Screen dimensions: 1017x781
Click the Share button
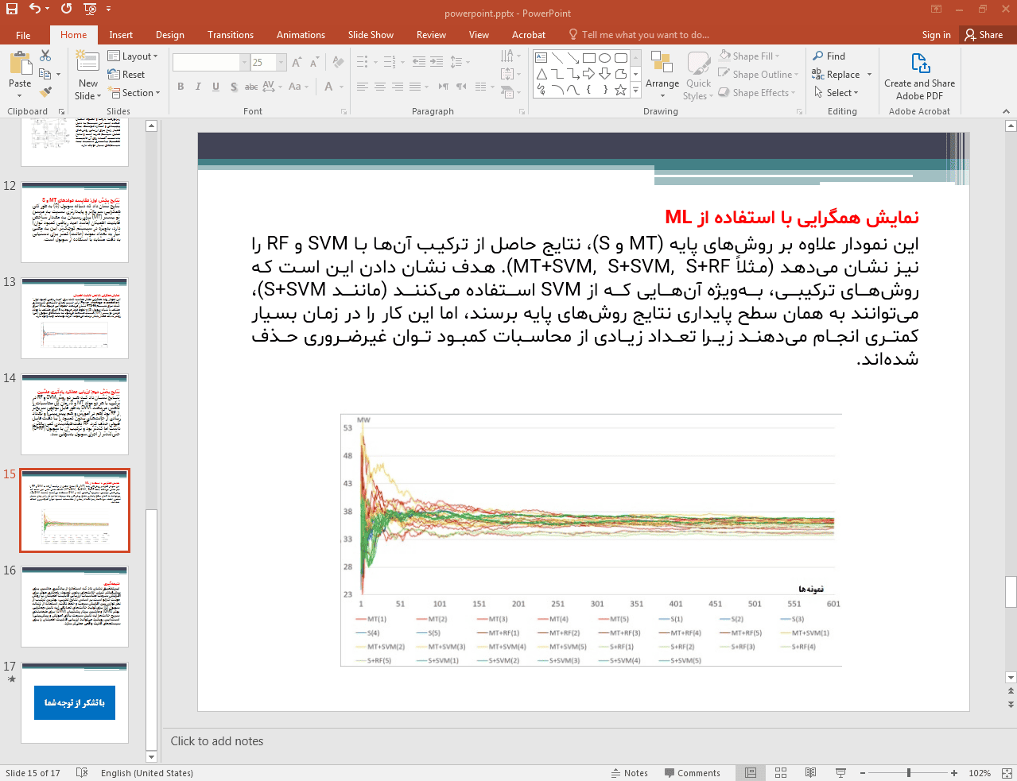point(984,35)
